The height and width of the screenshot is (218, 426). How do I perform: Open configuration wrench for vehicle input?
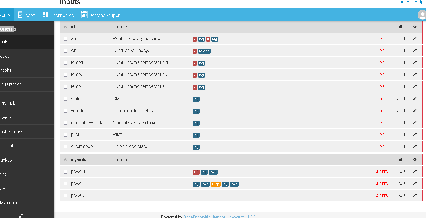tap(415, 111)
